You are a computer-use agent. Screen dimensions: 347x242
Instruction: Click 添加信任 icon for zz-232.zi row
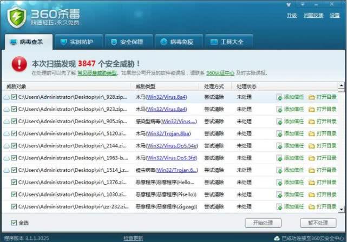(x=279, y=207)
